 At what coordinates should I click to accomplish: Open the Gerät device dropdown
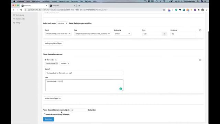[58, 34]
